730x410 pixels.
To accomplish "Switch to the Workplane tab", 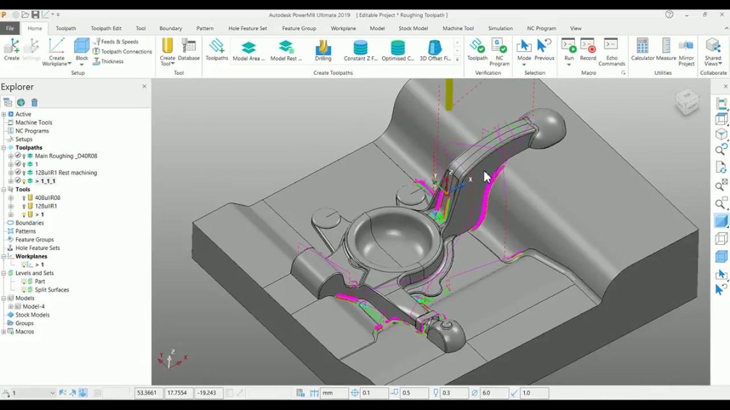I will pyautogui.click(x=343, y=28).
